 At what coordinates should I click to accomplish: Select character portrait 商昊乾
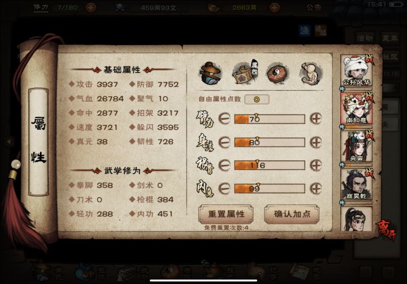356,185
